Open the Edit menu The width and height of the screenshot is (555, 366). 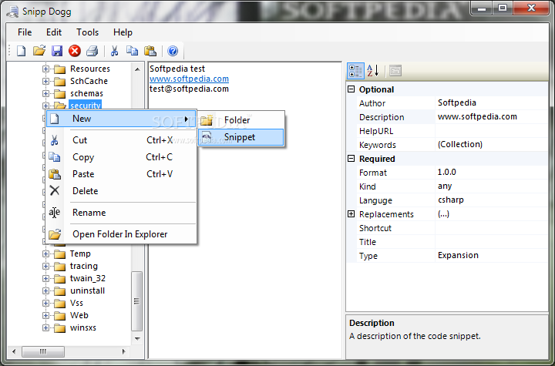[x=54, y=32]
